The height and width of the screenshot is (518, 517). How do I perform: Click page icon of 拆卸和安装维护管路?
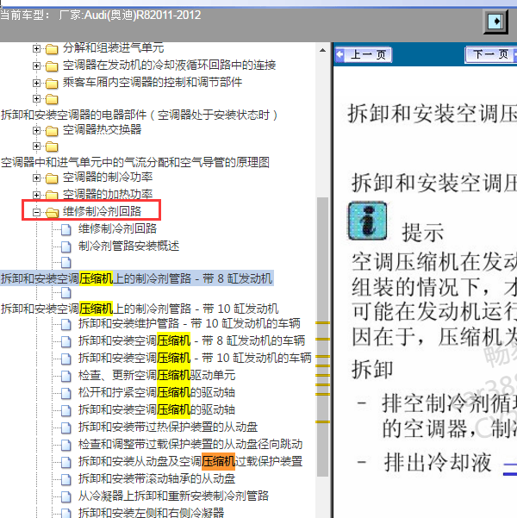(x=66, y=324)
